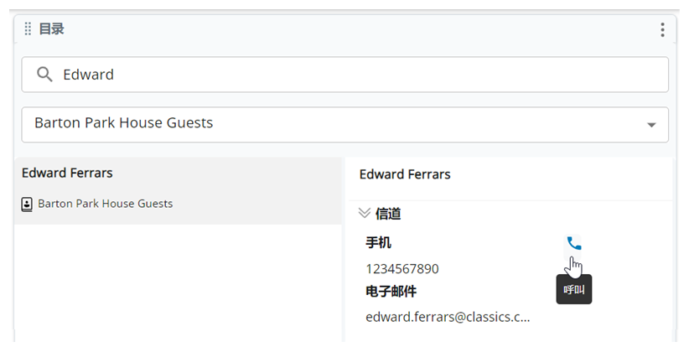Click the 目录 panel title
Viewport: 689px width, 347px height.
click(51, 29)
